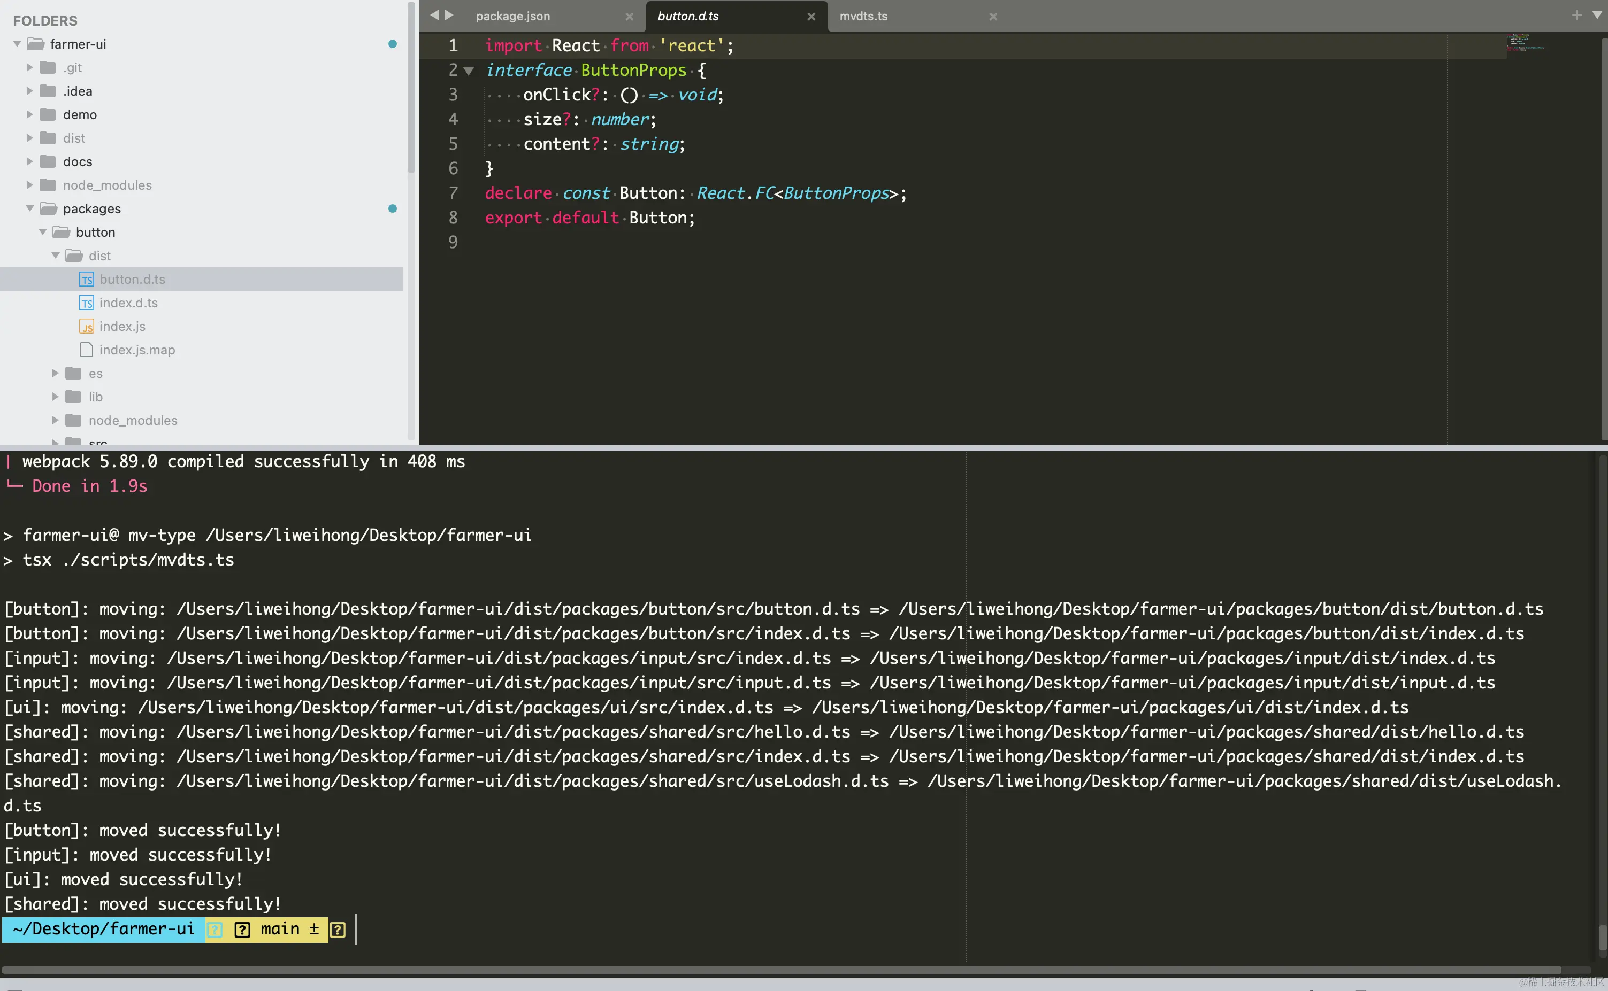Click the packages folder icon
The image size is (1608, 991).
49,208
